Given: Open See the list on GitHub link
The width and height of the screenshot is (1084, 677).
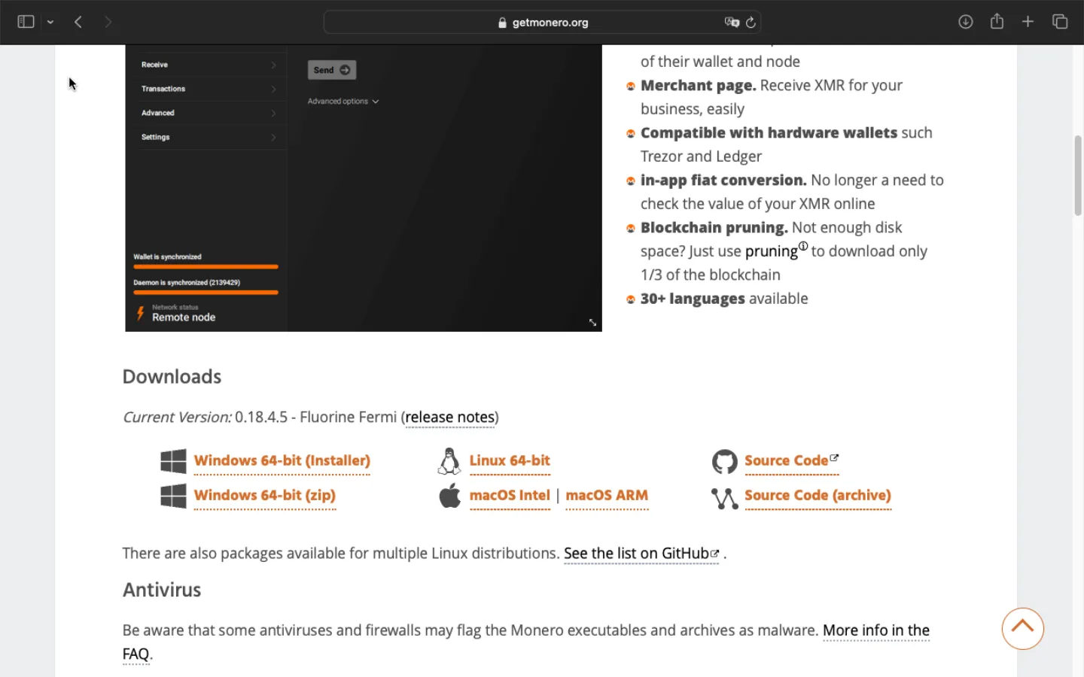Looking at the screenshot, I should pyautogui.click(x=641, y=554).
